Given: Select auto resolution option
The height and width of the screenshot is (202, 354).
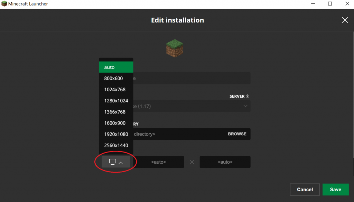Looking at the screenshot, I should (x=116, y=67).
